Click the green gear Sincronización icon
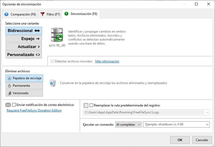 pos(66,14)
